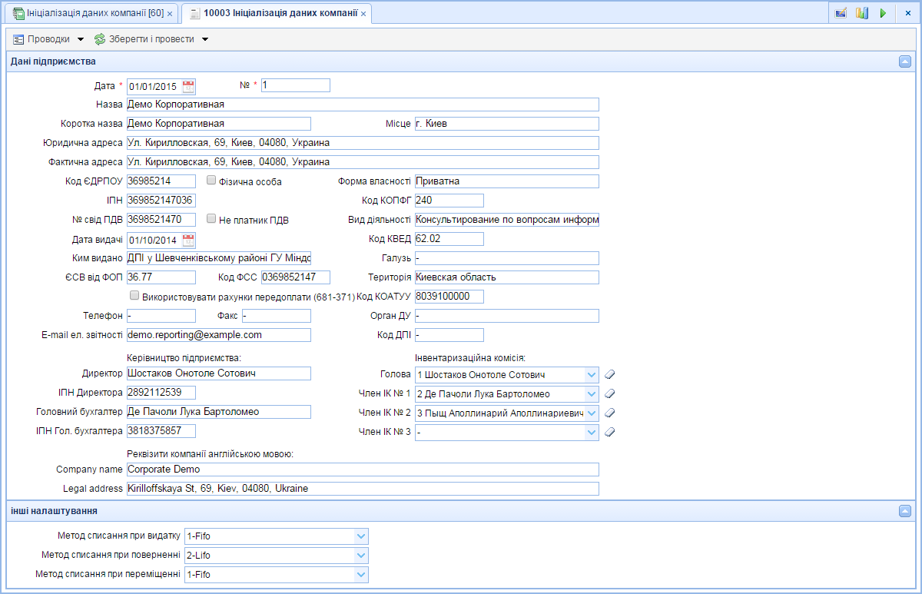The height and width of the screenshot is (594, 922).
Task: Clear Член ІК № 1 with eraser icon
Action: (x=610, y=393)
